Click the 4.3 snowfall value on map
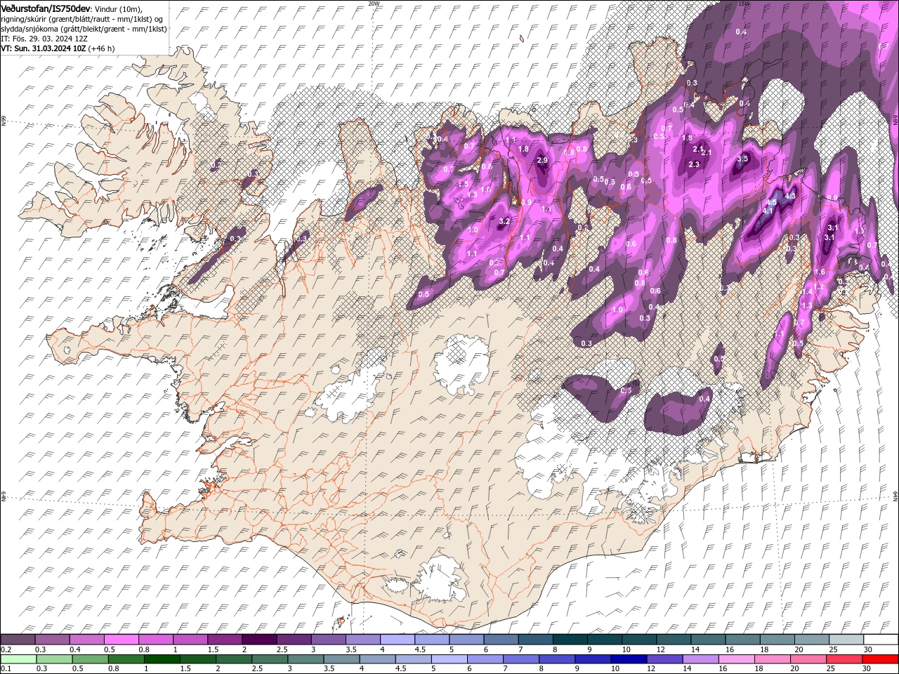The height and width of the screenshot is (674, 899). [790, 197]
